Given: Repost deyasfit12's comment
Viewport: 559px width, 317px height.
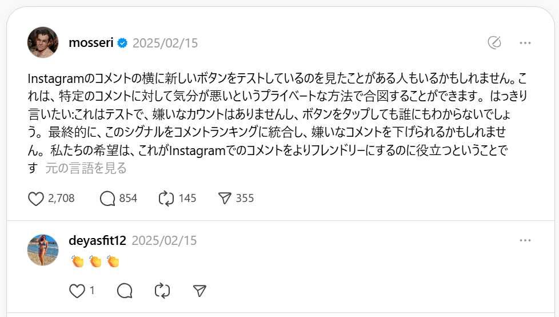Looking at the screenshot, I should (x=162, y=291).
